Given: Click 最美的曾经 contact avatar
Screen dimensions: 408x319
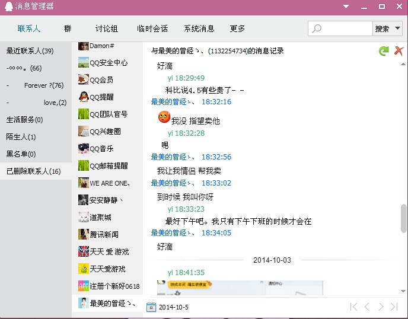Looking at the screenshot, I should click(x=83, y=303).
